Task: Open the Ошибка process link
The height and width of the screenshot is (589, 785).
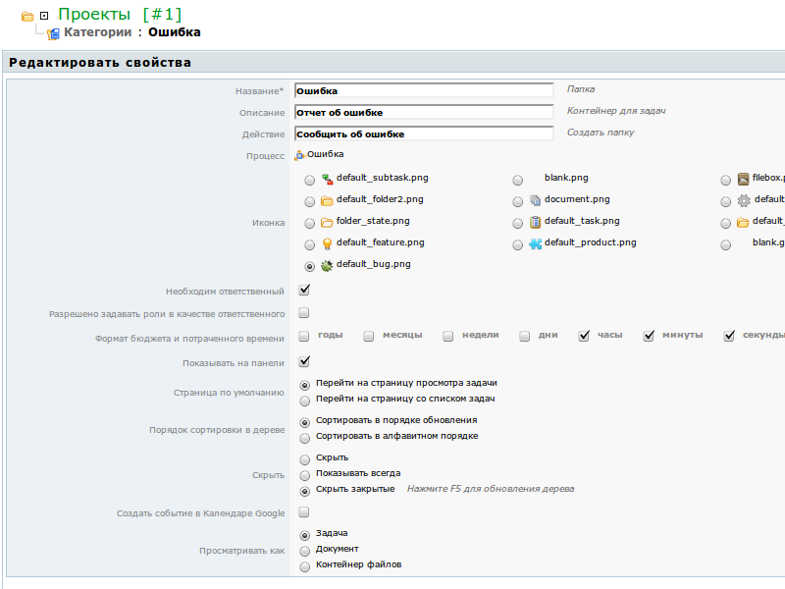Action: [x=325, y=155]
